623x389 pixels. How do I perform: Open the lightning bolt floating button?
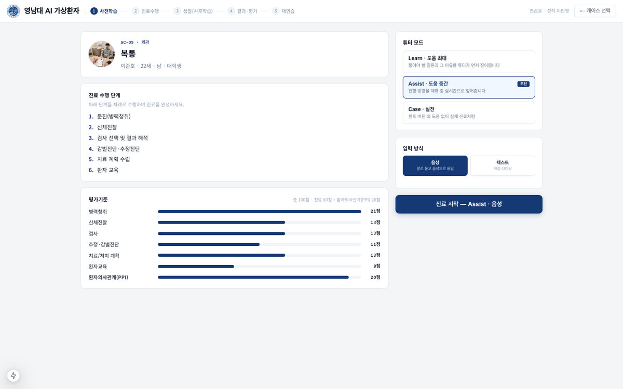coord(13,376)
